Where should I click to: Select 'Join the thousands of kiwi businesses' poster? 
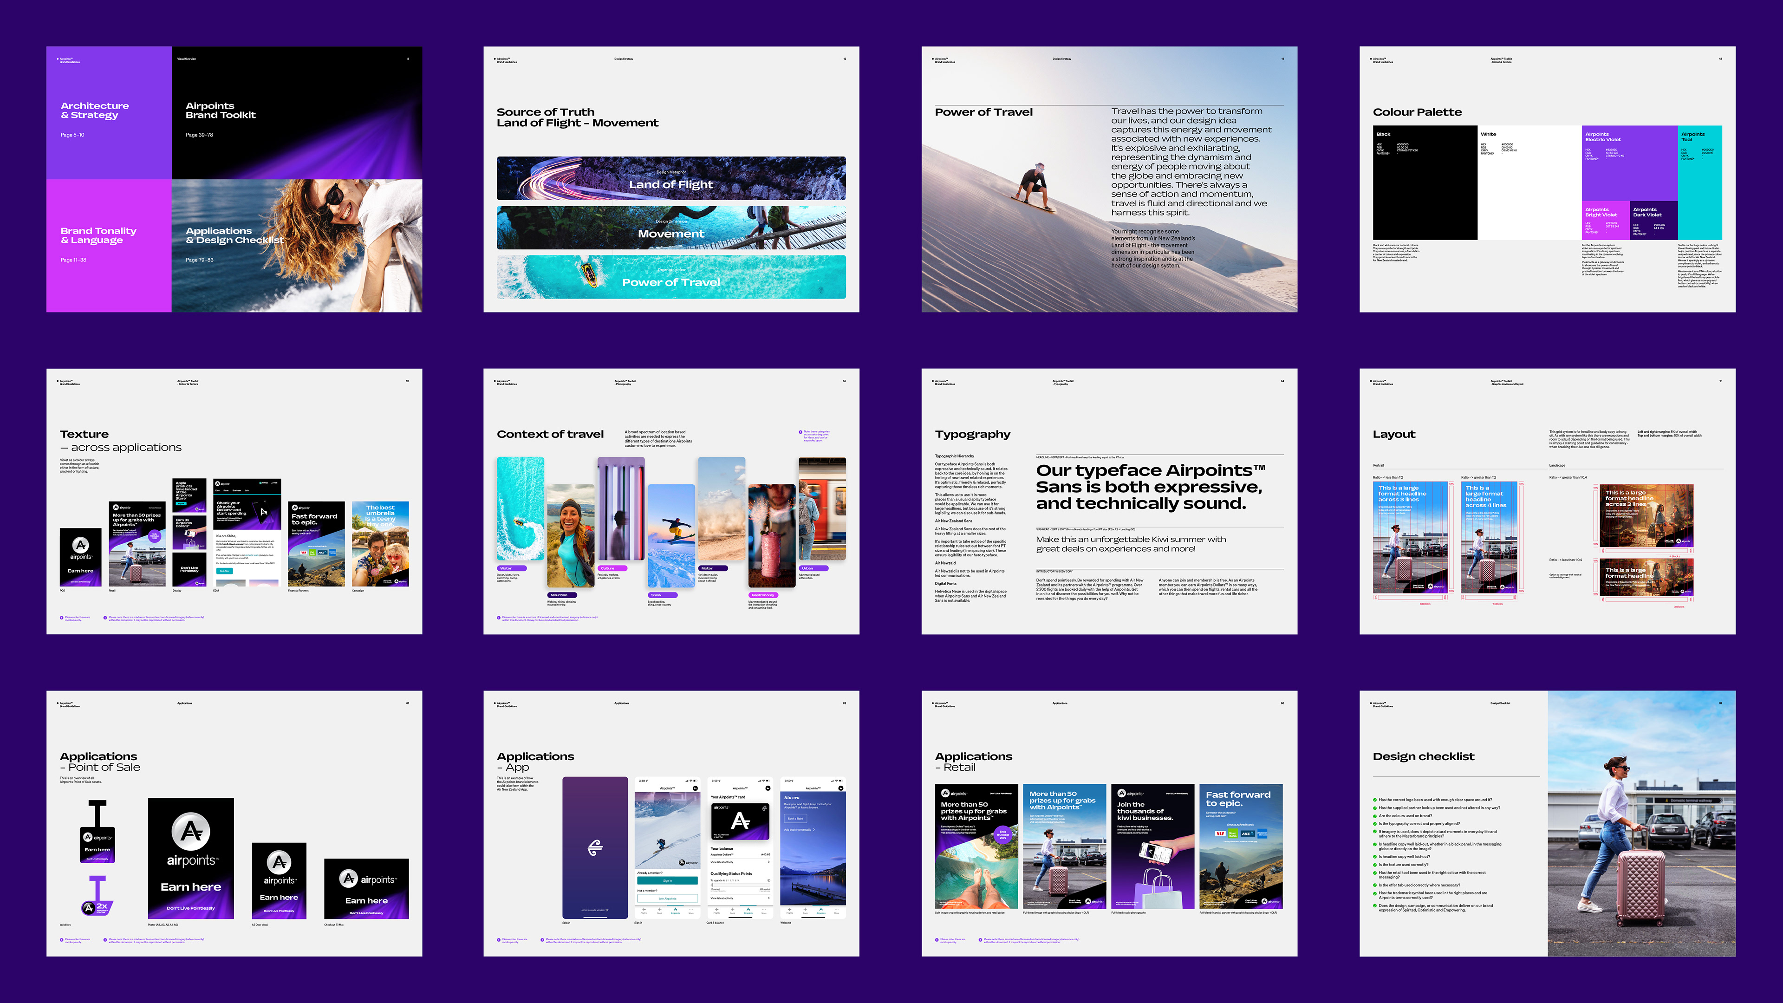[x=1152, y=847]
